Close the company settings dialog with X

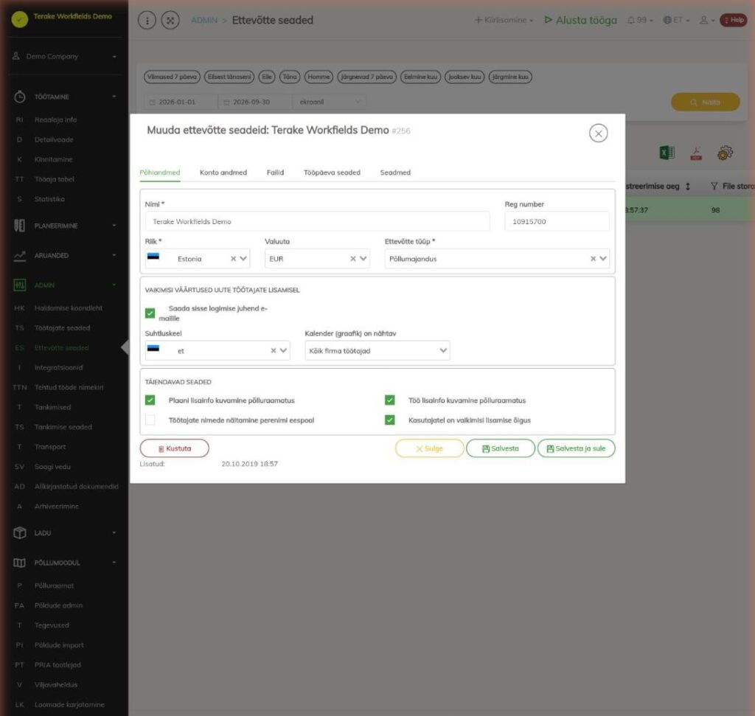click(598, 133)
